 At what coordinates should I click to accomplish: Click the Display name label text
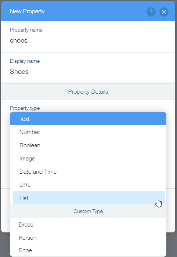click(25, 61)
